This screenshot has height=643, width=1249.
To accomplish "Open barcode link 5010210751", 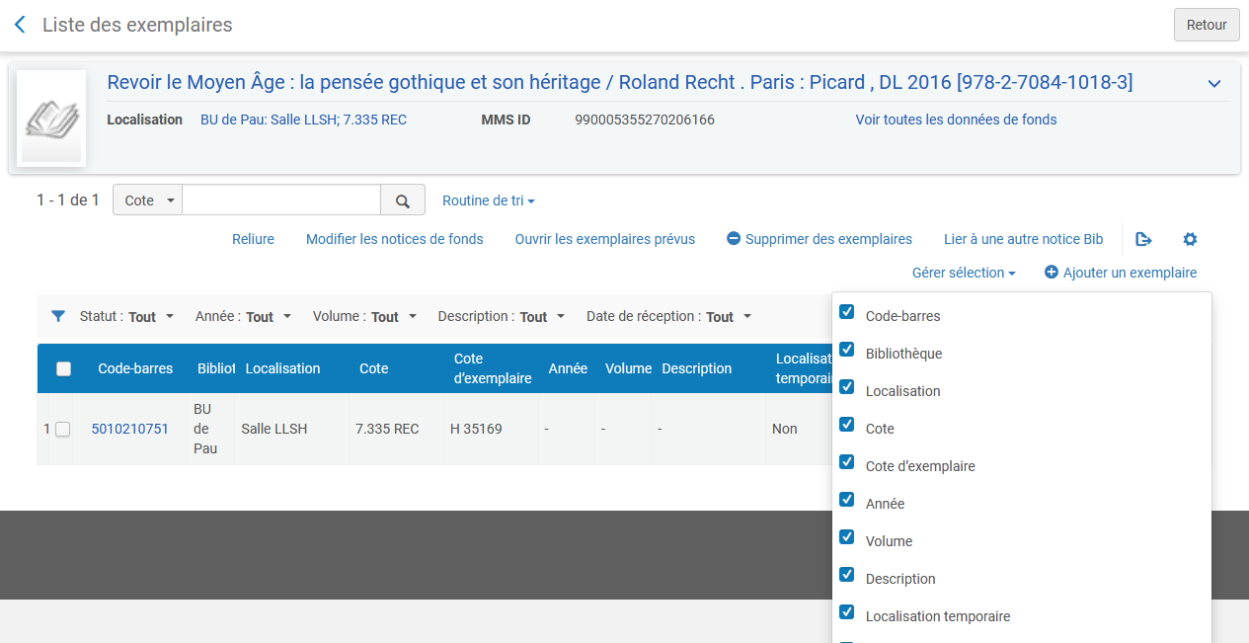I will (x=129, y=429).
